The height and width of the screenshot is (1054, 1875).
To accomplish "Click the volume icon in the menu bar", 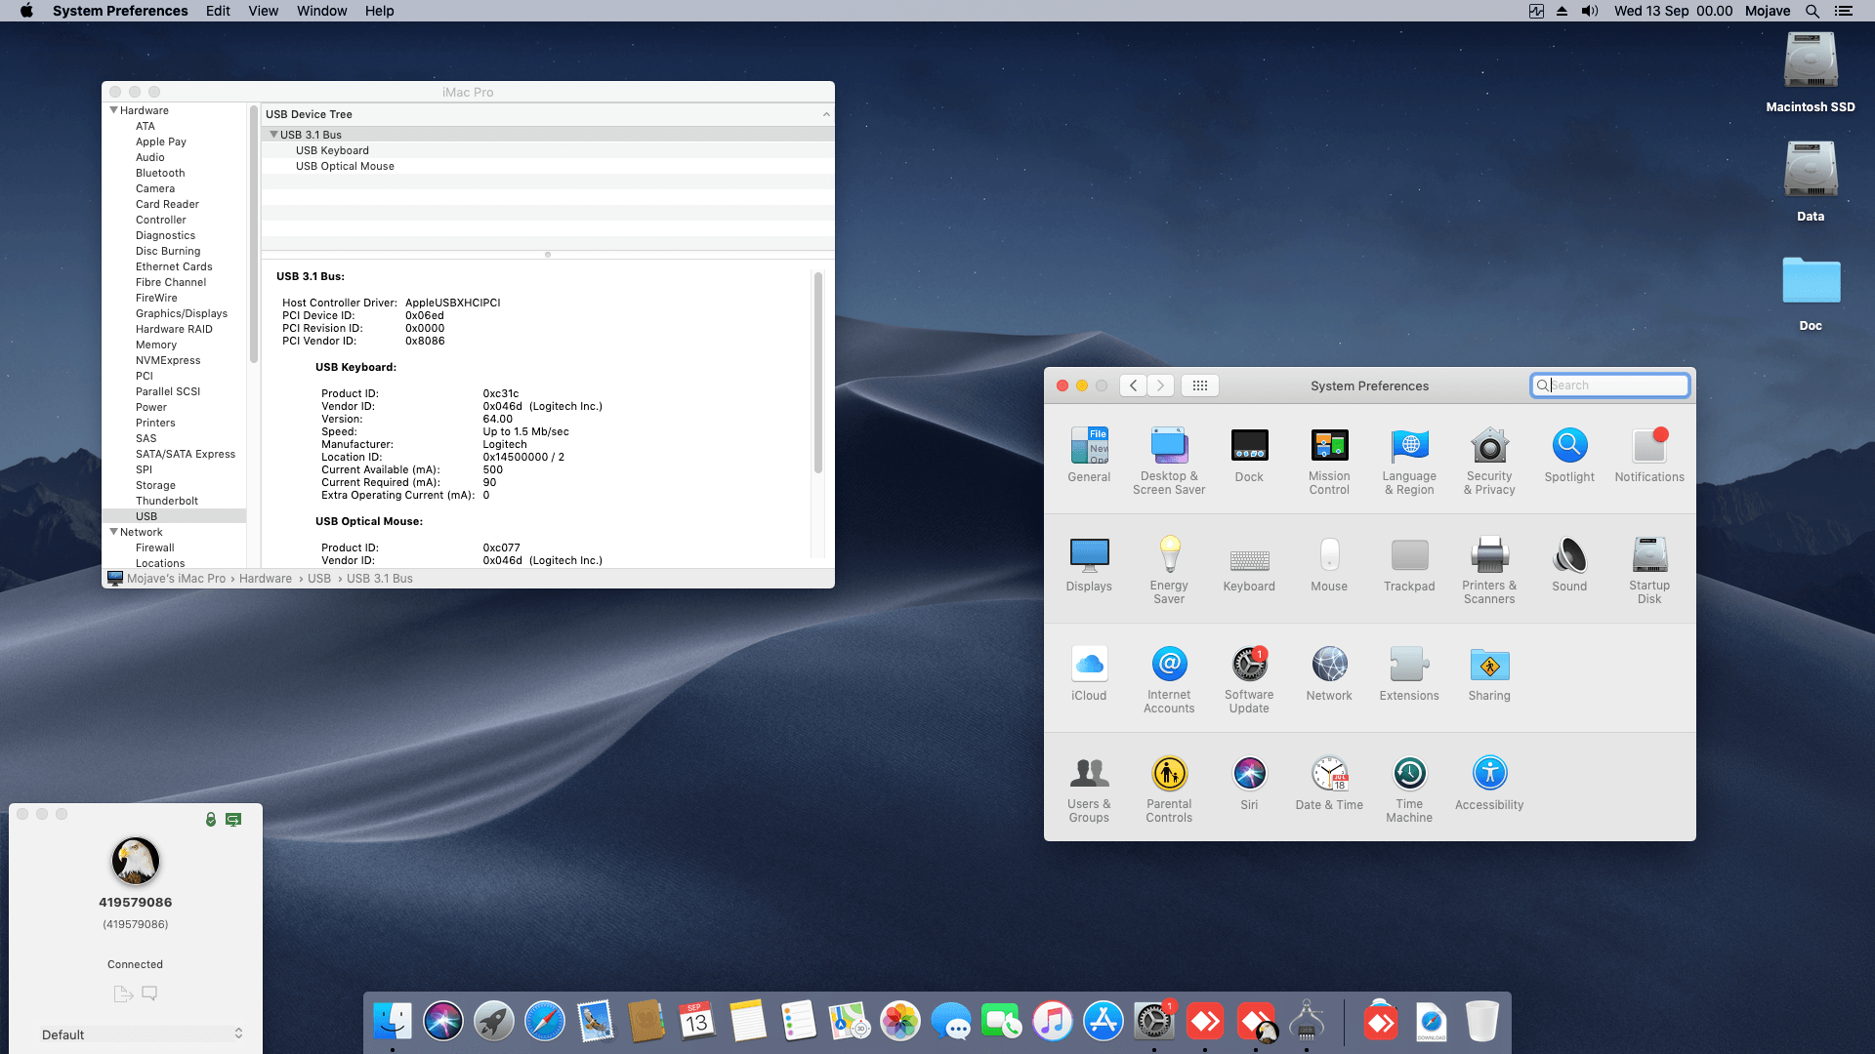I will tap(1590, 11).
